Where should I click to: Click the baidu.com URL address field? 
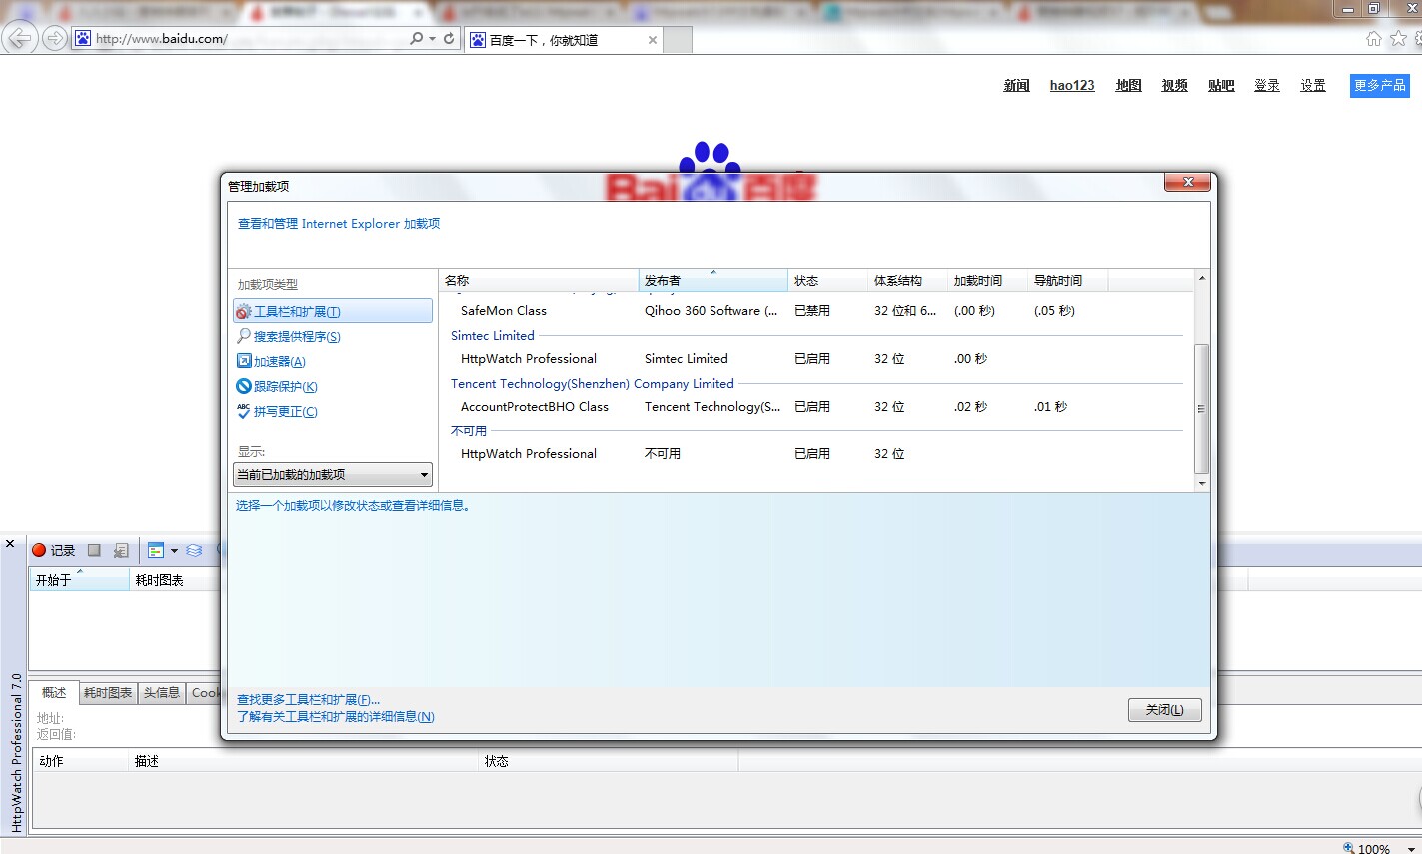pyautogui.click(x=250, y=39)
